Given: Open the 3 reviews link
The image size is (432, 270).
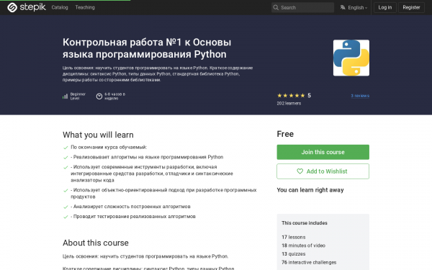Looking at the screenshot, I should tap(360, 96).
